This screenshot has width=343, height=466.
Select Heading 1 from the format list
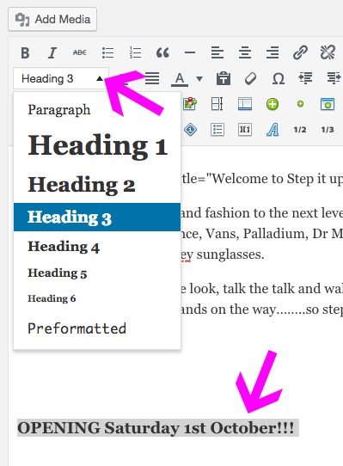(97, 145)
